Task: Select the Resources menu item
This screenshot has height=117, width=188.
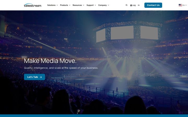Action: (77, 5)
